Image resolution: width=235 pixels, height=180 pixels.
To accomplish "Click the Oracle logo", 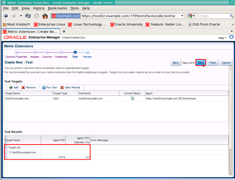I will tap(15, 37).
